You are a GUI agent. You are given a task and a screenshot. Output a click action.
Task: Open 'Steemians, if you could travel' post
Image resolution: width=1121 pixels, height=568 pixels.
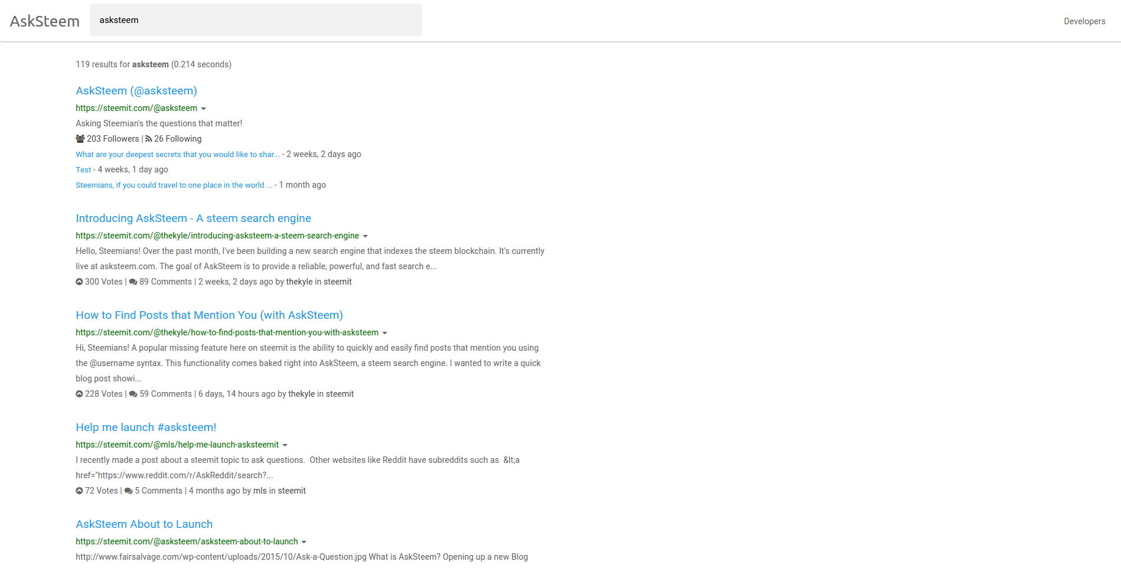click(x=174, y=185)
